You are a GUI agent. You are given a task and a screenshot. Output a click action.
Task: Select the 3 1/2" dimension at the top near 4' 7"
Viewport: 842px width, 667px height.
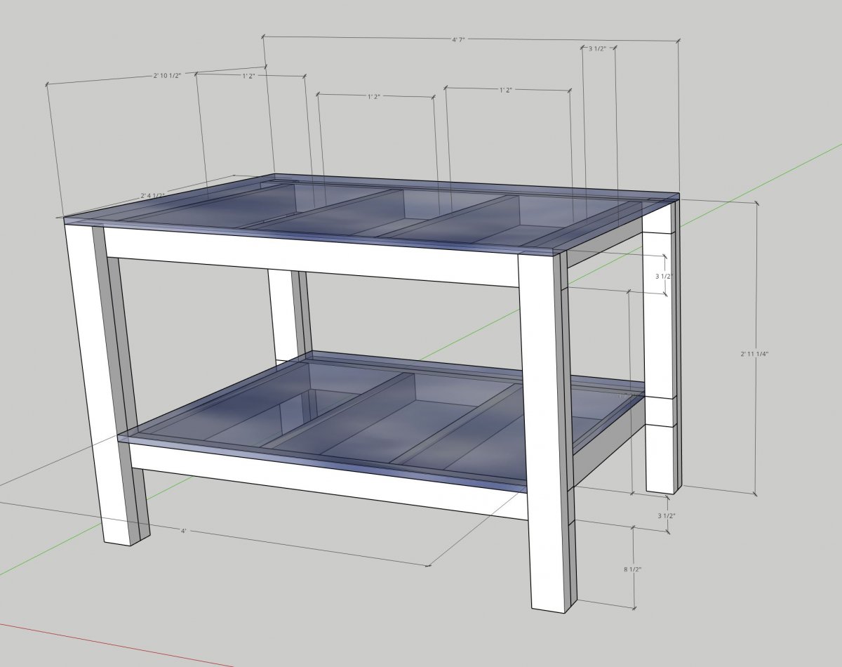[598, 48]
